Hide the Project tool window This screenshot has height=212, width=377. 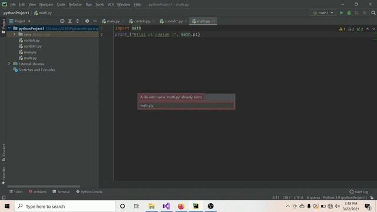click(95, 21)
